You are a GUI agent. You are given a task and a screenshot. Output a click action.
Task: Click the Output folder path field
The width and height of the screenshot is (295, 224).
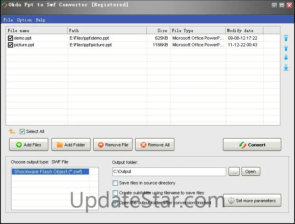[x=169, y=171]
